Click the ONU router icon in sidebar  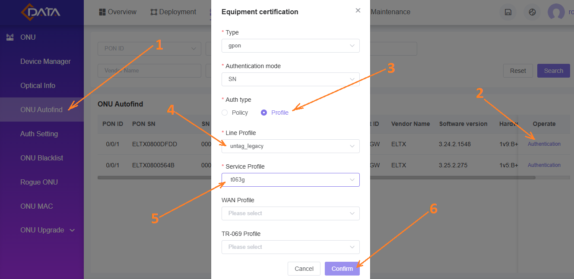click(x=10, y=38)
